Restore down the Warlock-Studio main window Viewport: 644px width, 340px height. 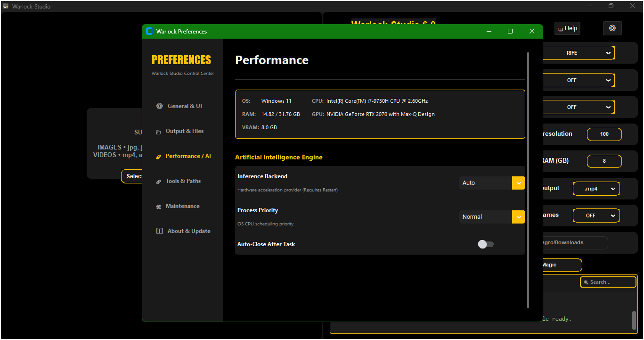(611, 6)
